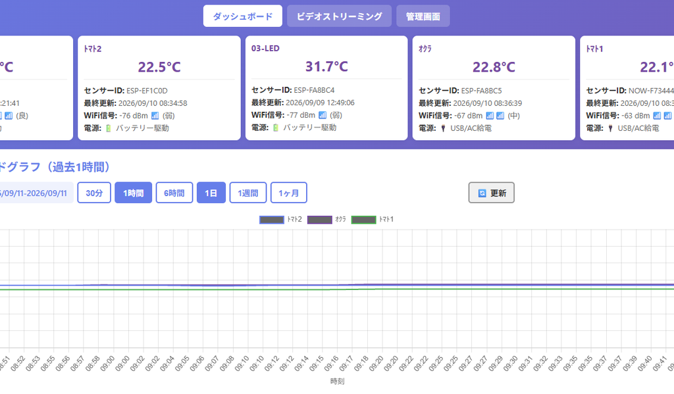Click the -76 dBm WiFi value
The width and height of the screenshot is (674, 394).
(x=134, y=116)
